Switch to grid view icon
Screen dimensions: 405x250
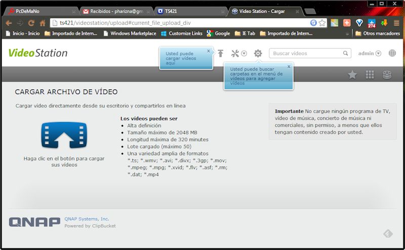[x=370, y=74]
